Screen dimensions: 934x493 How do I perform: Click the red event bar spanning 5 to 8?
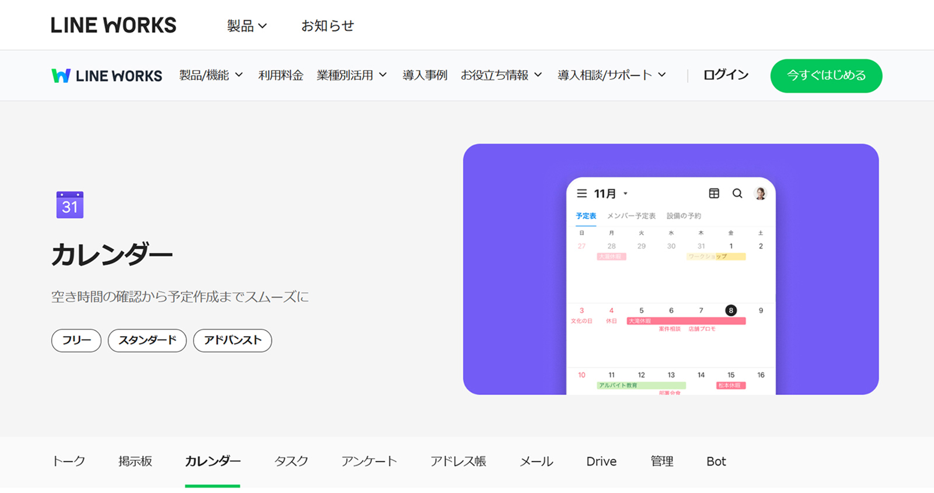click(686, 321)
